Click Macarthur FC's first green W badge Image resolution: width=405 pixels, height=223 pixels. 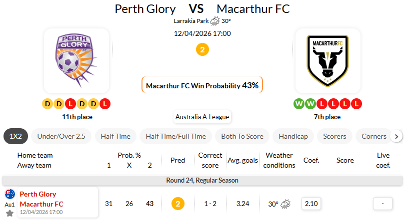coord(299,104)
